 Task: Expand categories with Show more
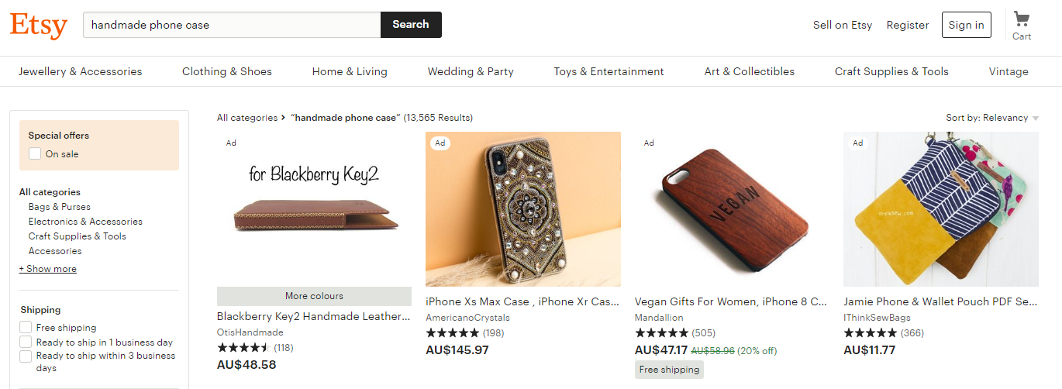click(48, 269)
